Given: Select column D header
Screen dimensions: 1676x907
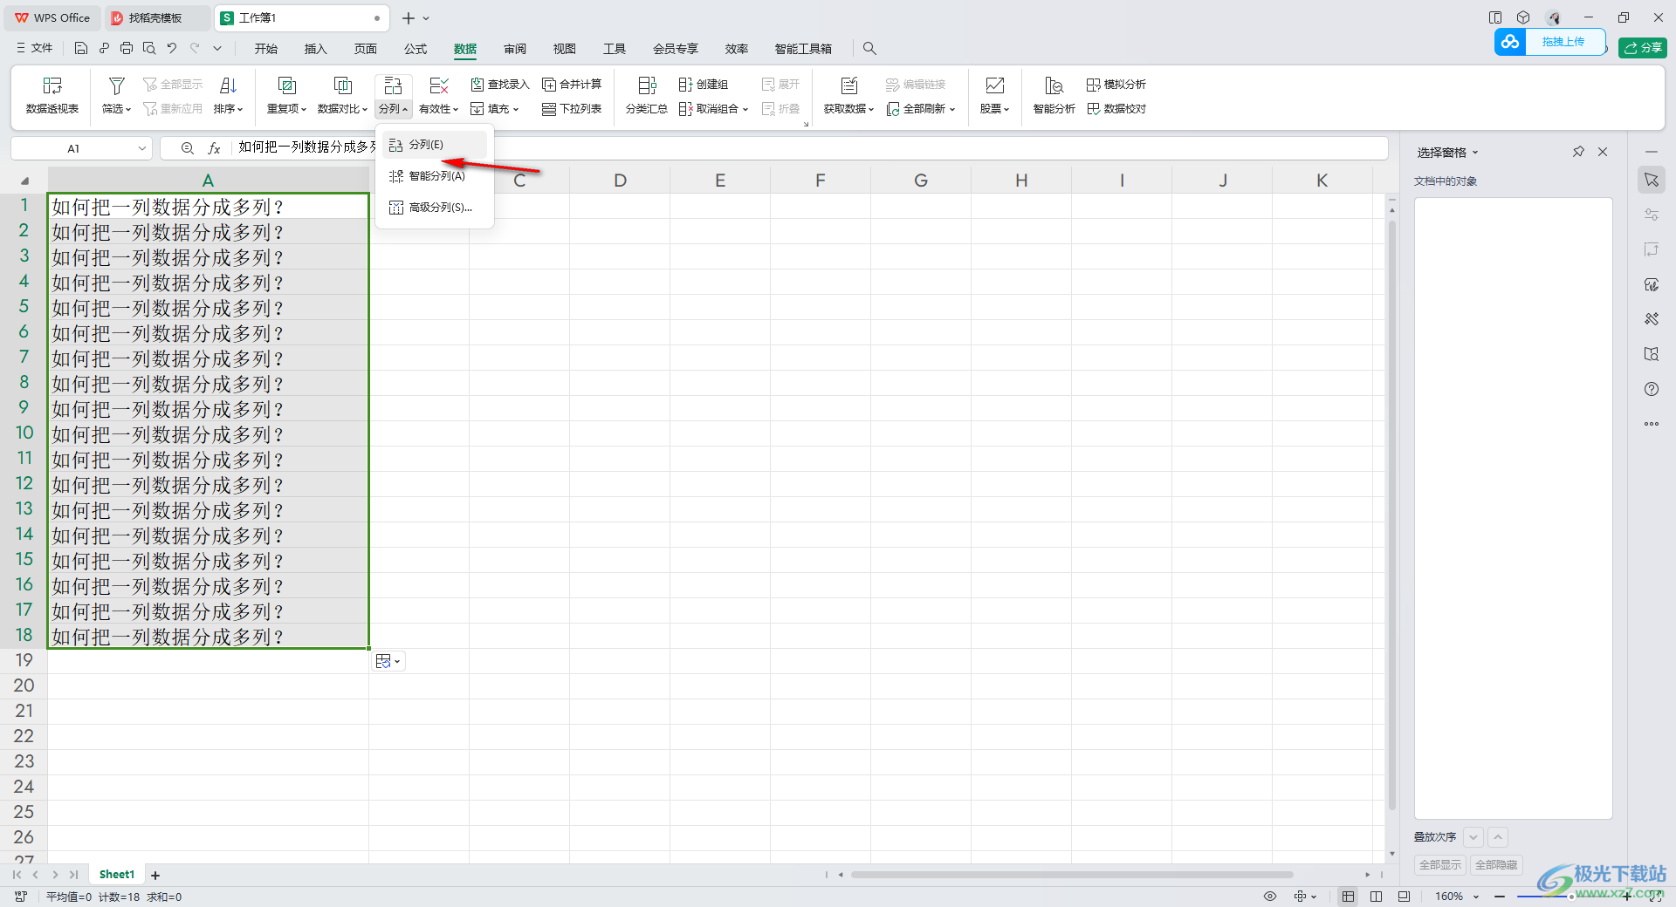Looking at the screenshot, I should click(x=620, y=181).
